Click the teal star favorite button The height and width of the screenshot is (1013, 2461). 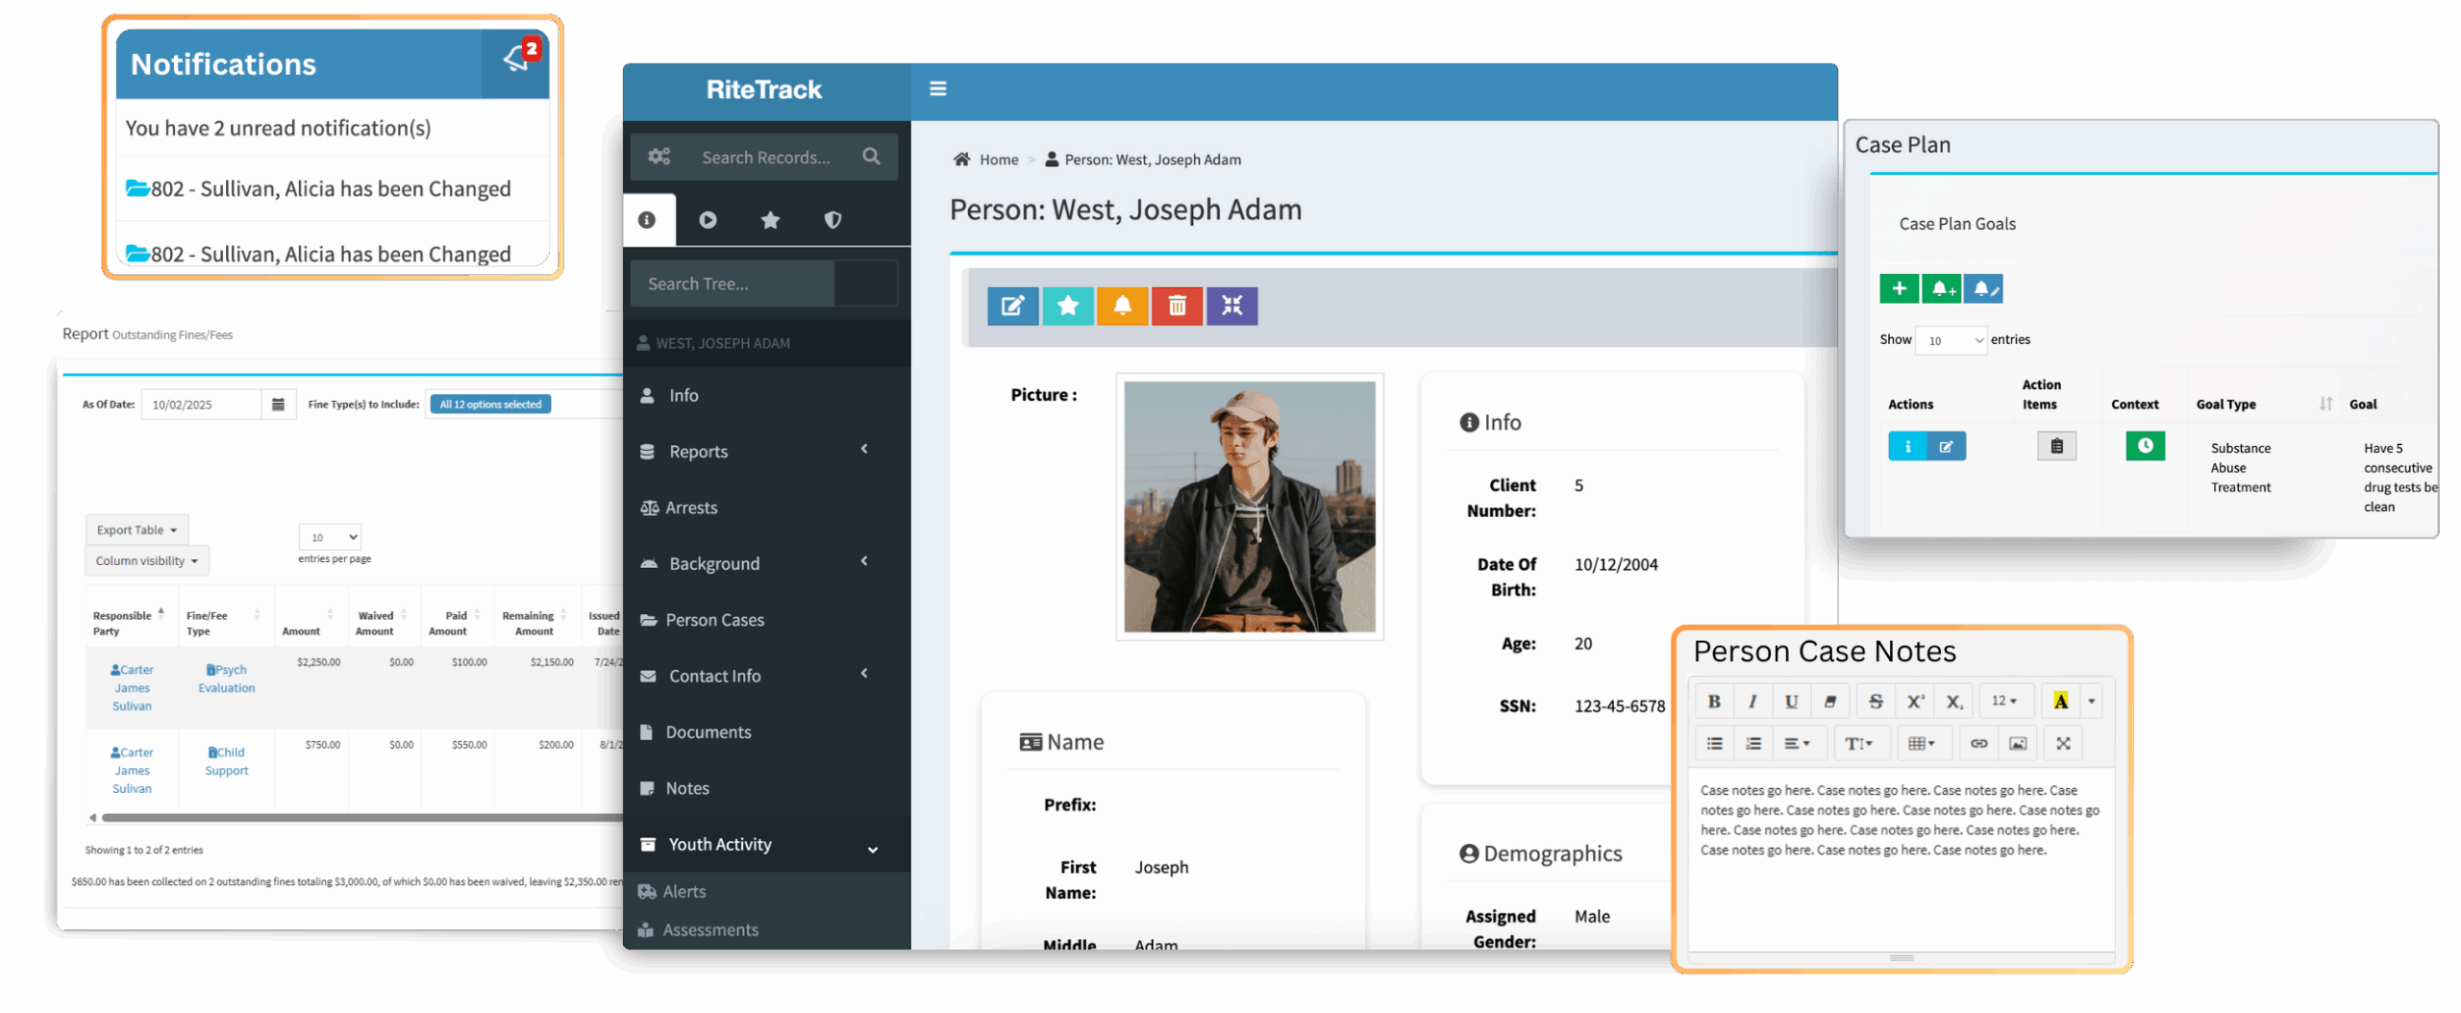1067,307
